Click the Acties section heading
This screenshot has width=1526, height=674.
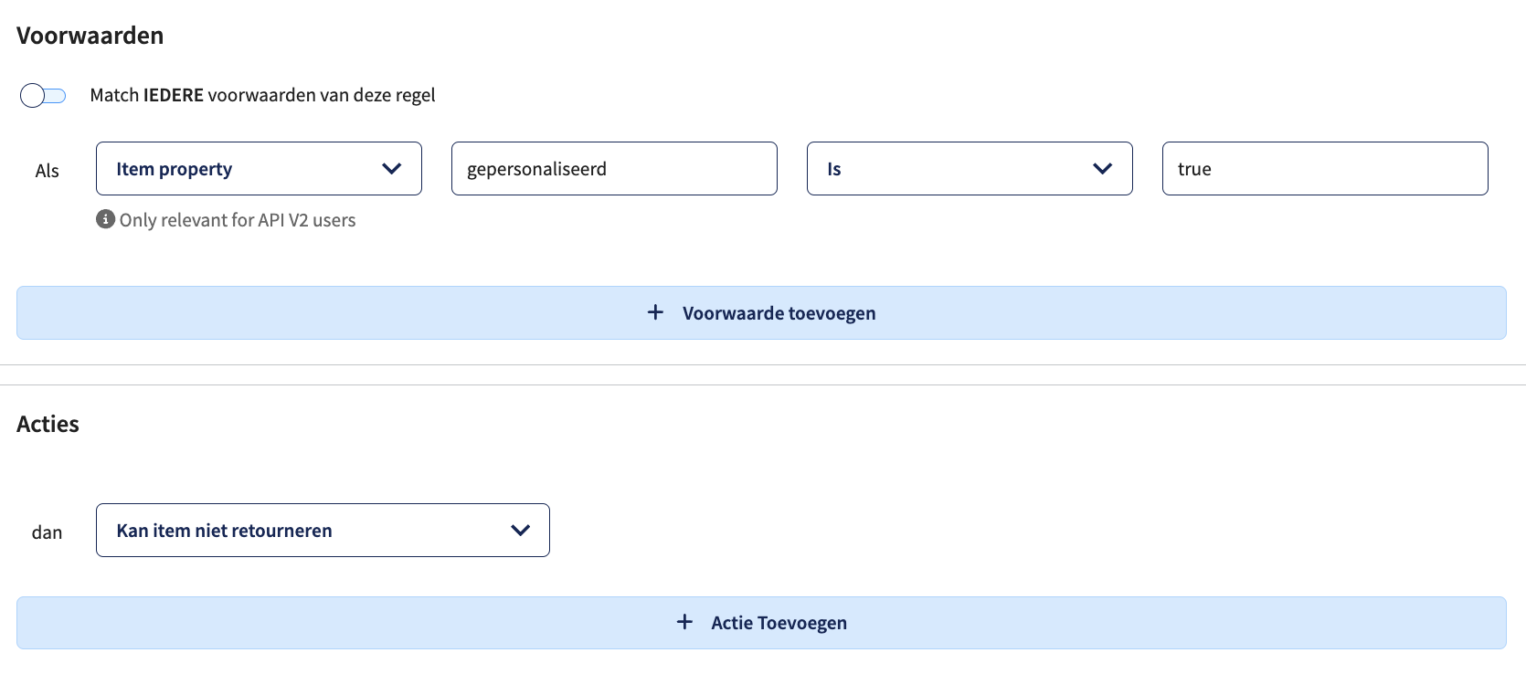point(48,424)
